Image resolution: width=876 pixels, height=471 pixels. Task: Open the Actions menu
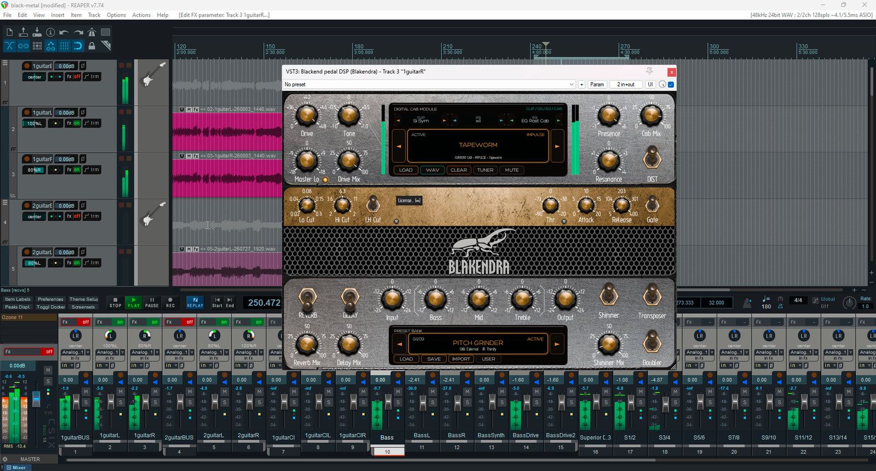tap(141, 15)
